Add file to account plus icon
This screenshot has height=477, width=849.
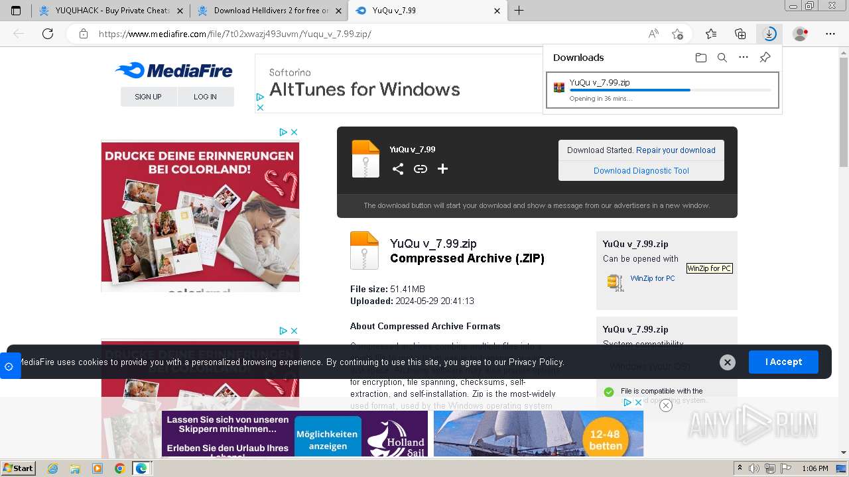point(442,169)
